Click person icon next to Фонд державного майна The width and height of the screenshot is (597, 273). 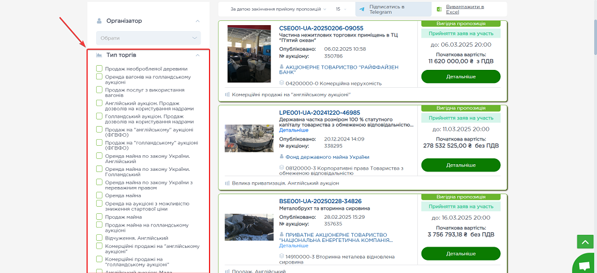[x=282, y=157]
